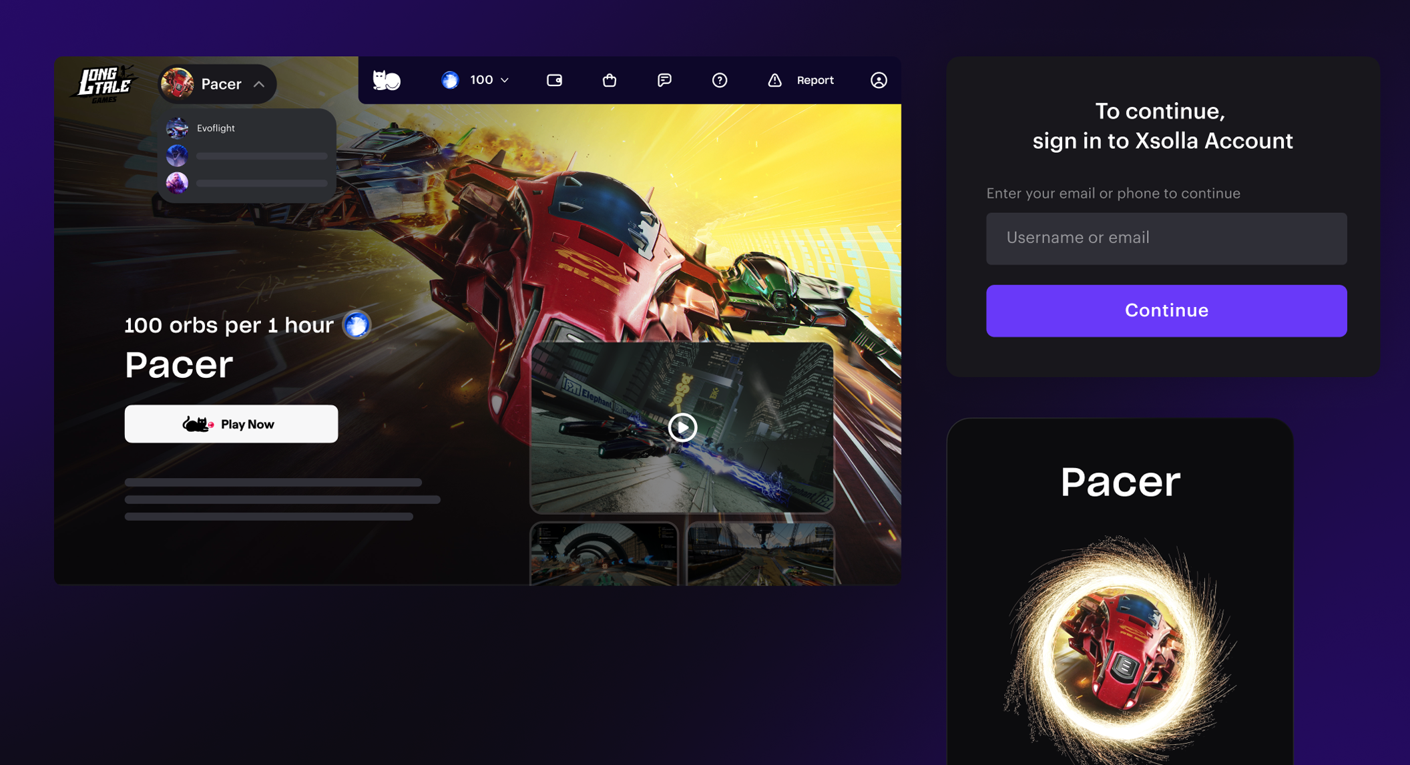Click the account/profile icon
1410x765 pixels.
tap(877, 80)
